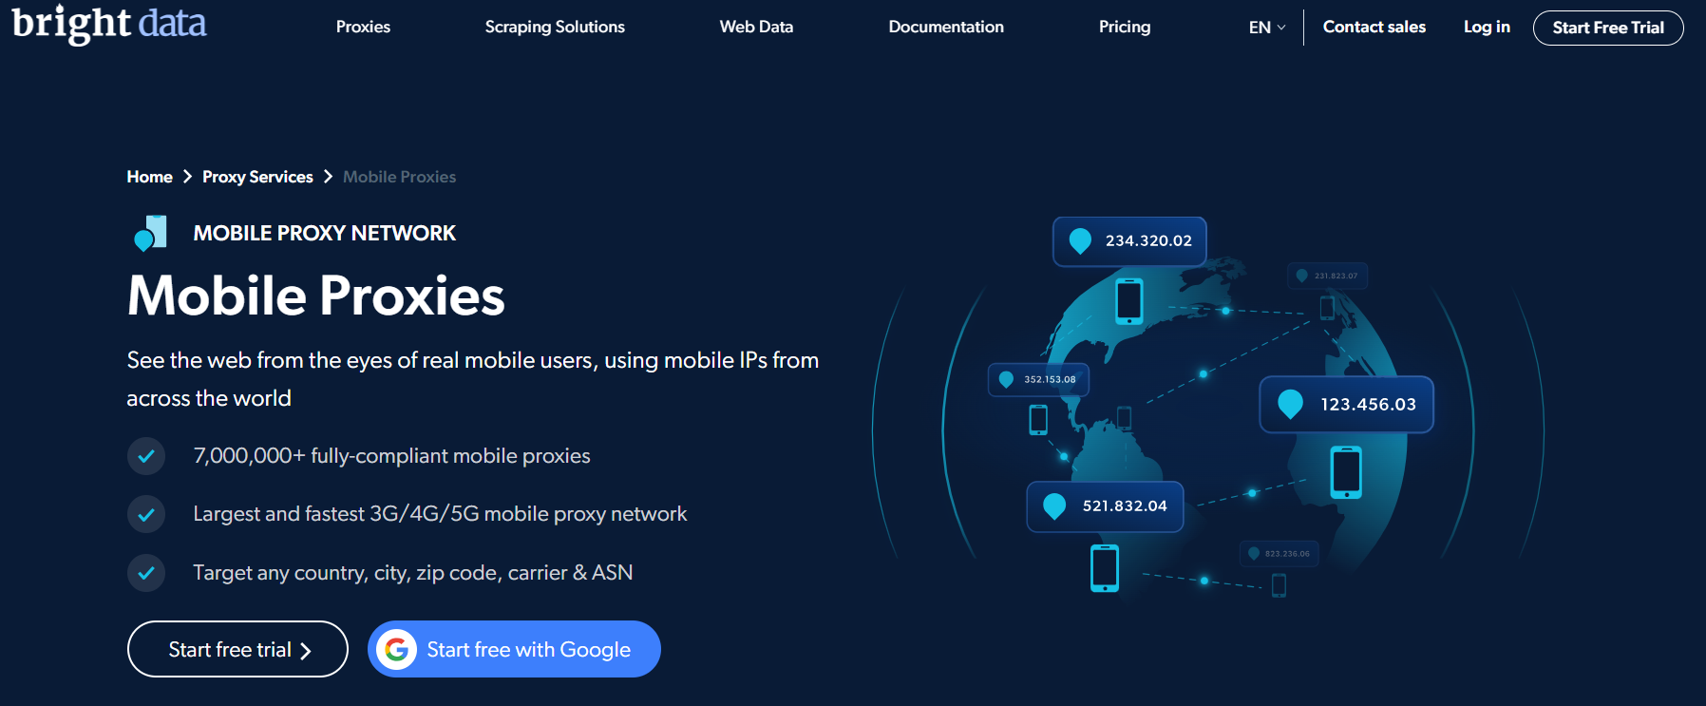The width and height of the screenshot is (1706, 706).
Task: Click the Start free with Google button
Action: [514, 649]
